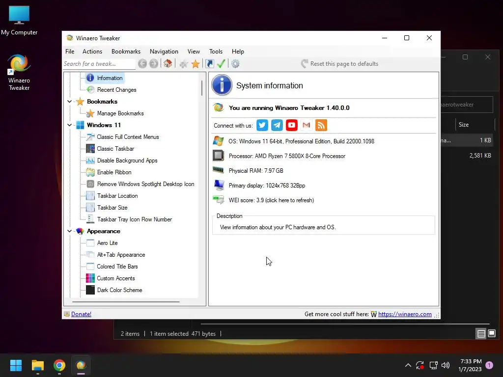Show hidden tray icons chevron

(x=408, y=365)
